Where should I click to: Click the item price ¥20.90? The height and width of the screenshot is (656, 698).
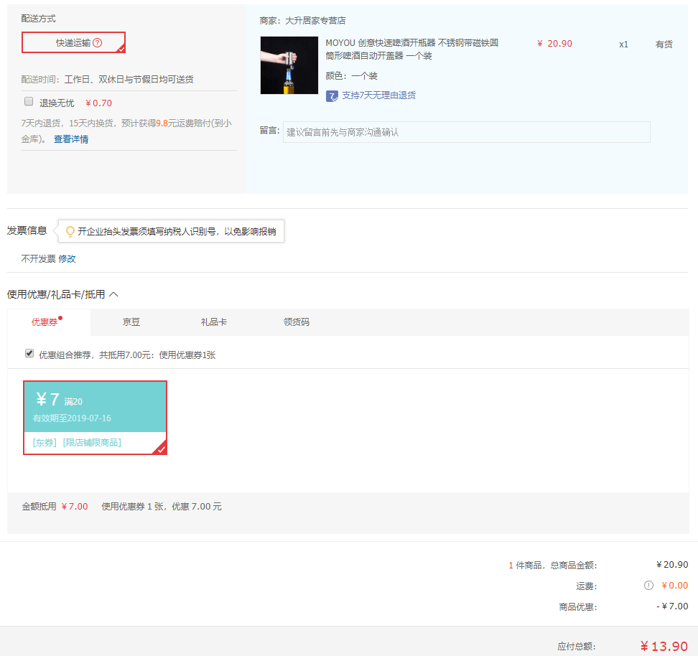554,44
